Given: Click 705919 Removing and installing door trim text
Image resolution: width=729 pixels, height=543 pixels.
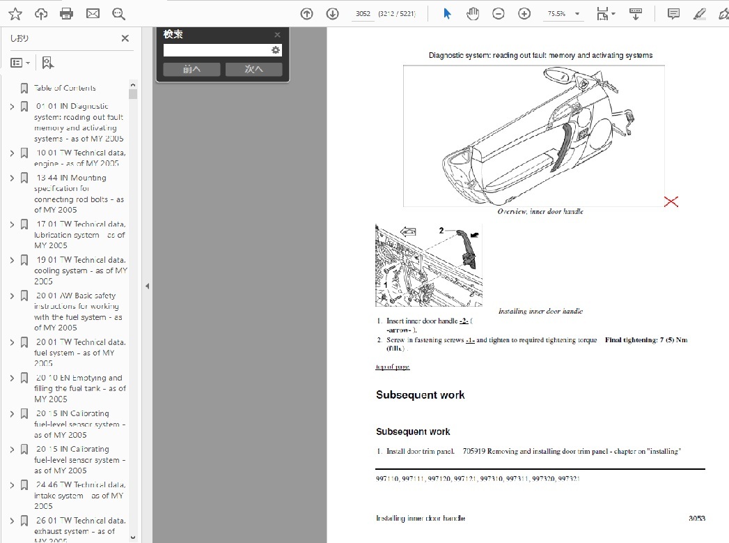Looking at the screenshot, I should (572, 451).
